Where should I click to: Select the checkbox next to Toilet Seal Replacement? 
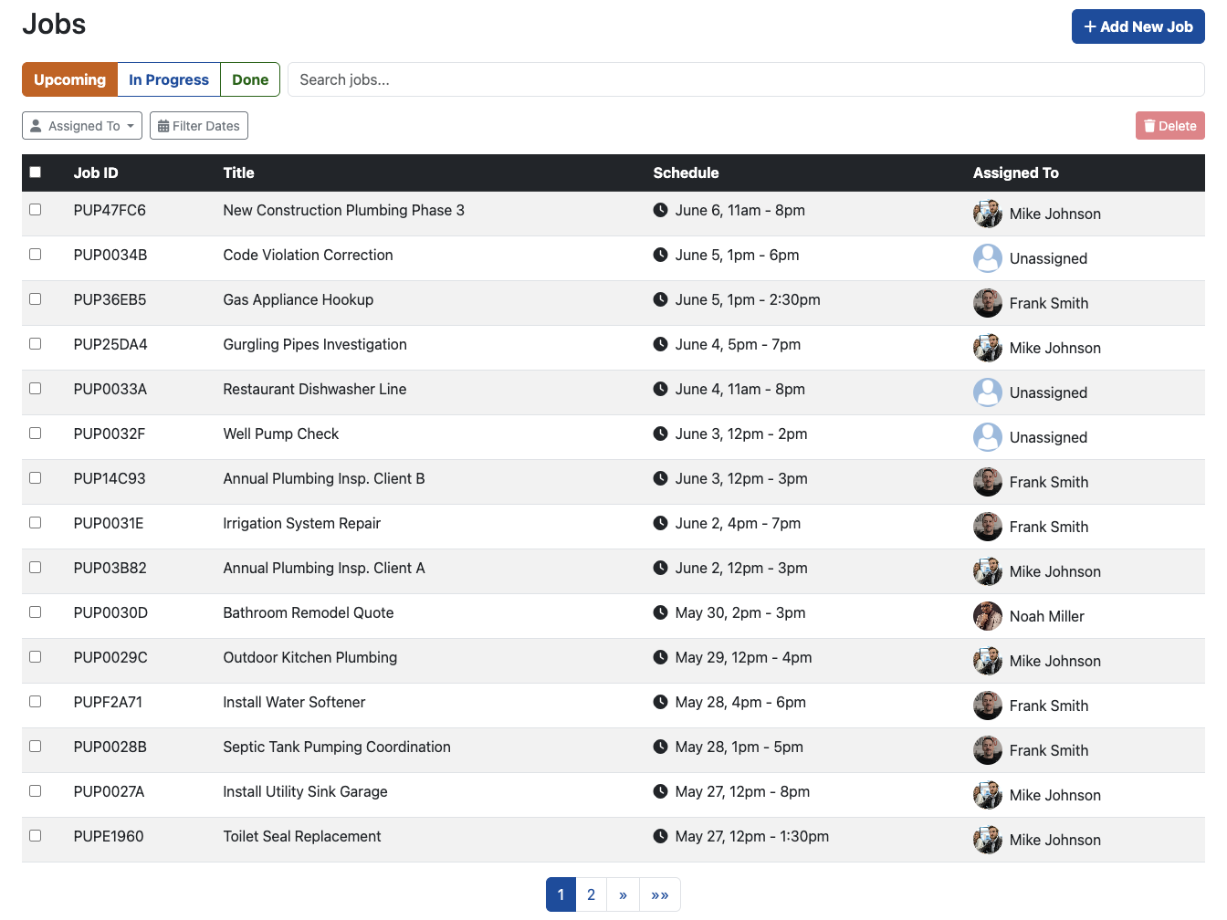tap(35, 835)
